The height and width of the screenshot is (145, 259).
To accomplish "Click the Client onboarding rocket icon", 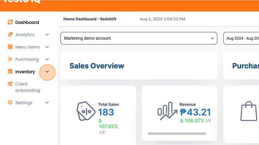I will [10, 84].
